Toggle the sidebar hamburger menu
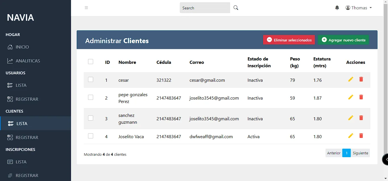 coord(86,8)
